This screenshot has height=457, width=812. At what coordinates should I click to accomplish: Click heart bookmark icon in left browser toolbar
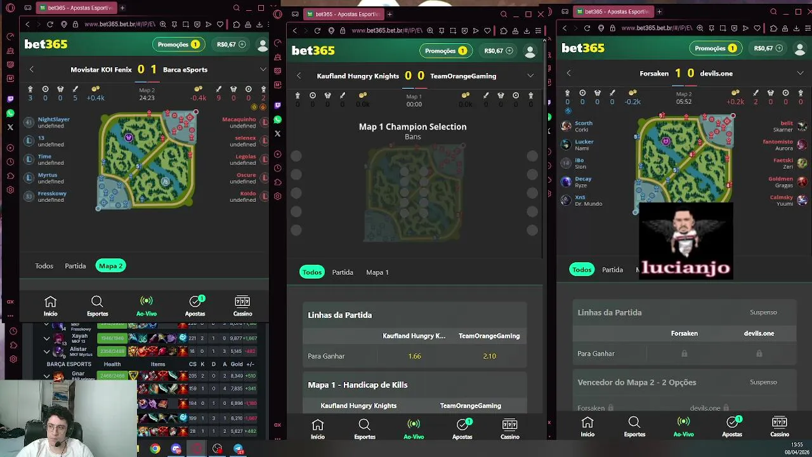(x=220, y=24)
